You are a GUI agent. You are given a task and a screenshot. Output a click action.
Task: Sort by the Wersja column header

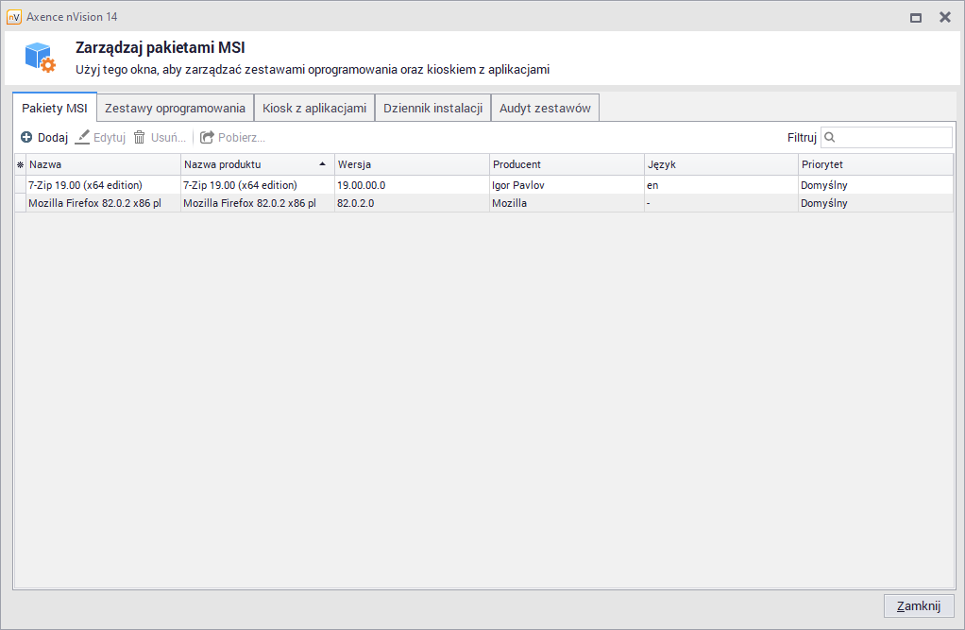(x=411, y=164)
